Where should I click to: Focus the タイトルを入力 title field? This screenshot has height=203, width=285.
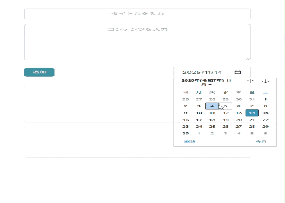[138, 13]
